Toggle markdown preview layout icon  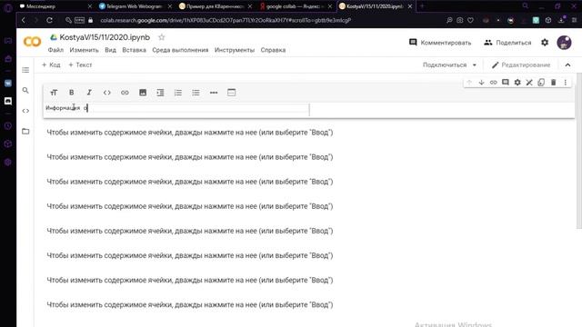point(231,93)
